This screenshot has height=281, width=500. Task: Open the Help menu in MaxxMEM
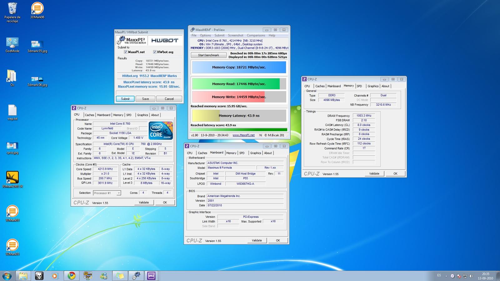272,35
